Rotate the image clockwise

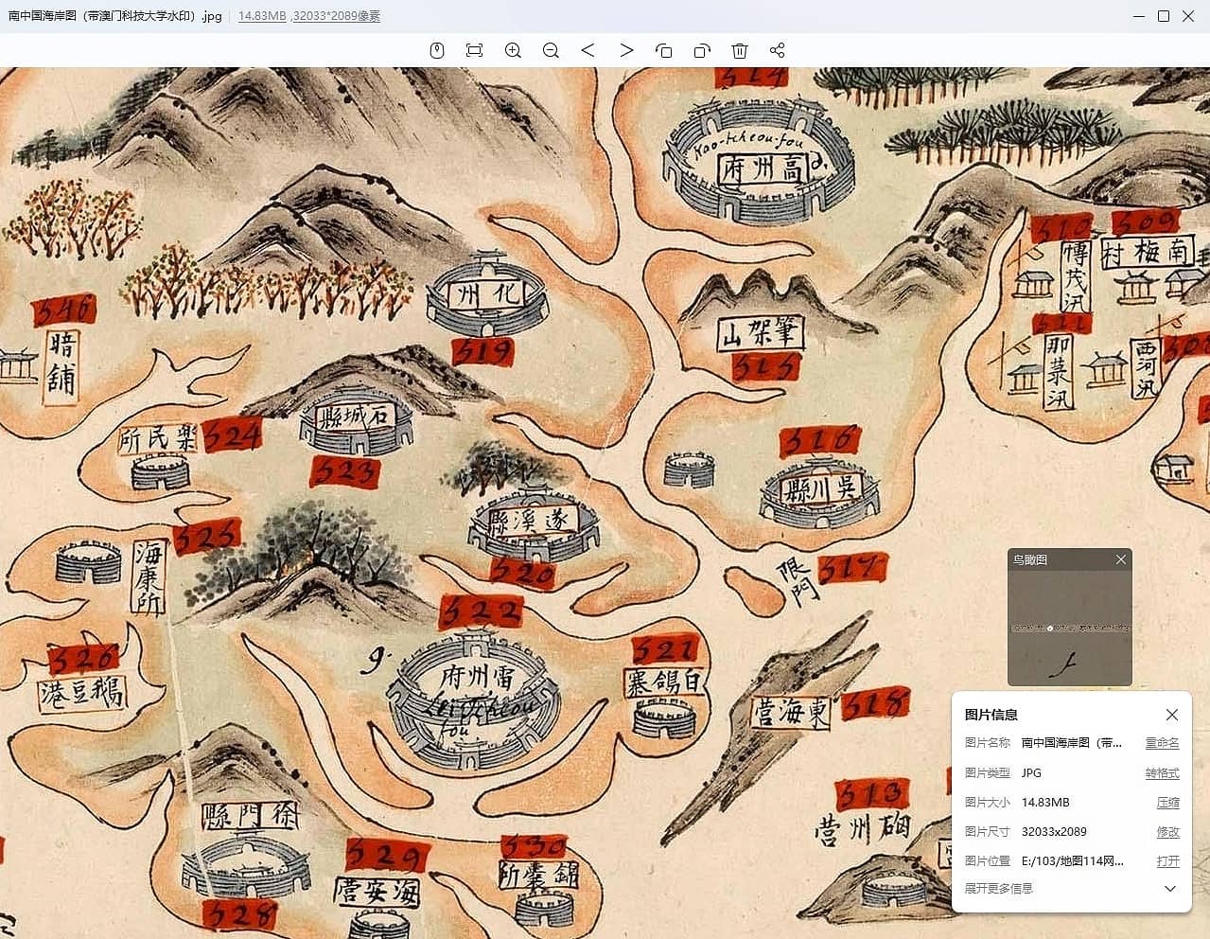(702, 50)
